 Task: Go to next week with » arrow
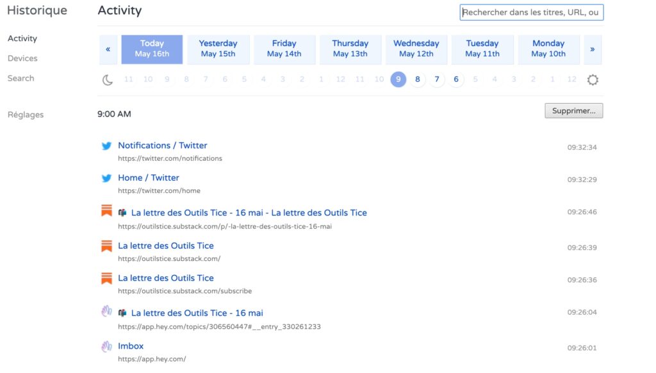point(593,49)
